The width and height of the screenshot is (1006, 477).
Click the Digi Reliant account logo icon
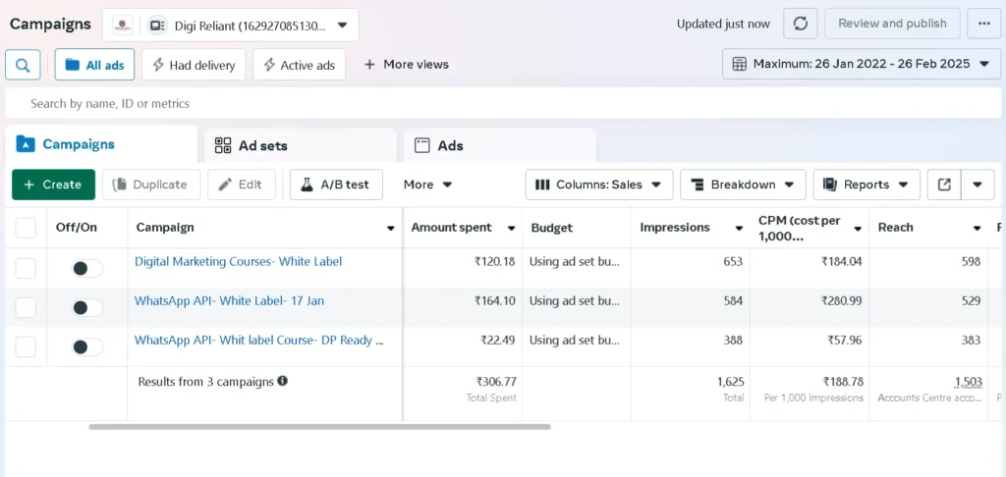pyautogui.click(x=123, y=26)
